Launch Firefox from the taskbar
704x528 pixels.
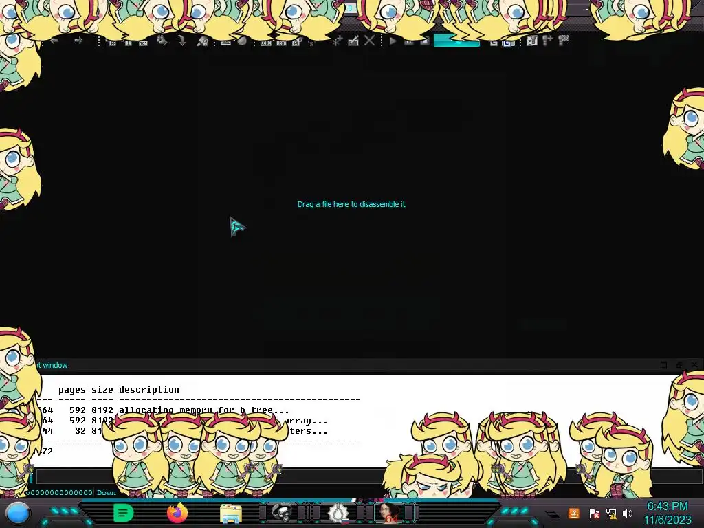click(177, 513)
